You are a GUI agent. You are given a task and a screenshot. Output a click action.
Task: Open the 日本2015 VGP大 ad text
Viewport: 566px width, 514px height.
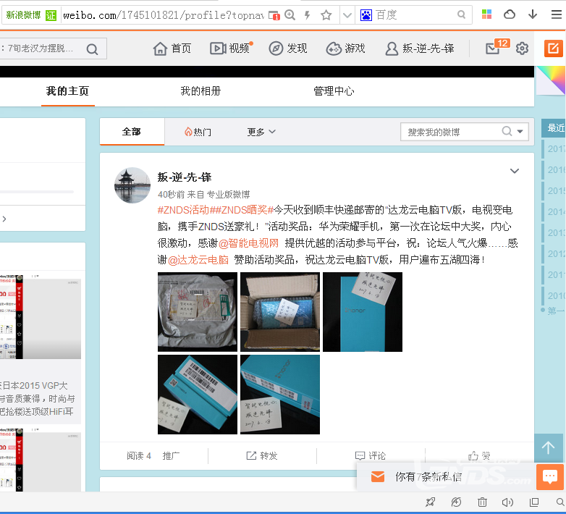click(34, 385)
